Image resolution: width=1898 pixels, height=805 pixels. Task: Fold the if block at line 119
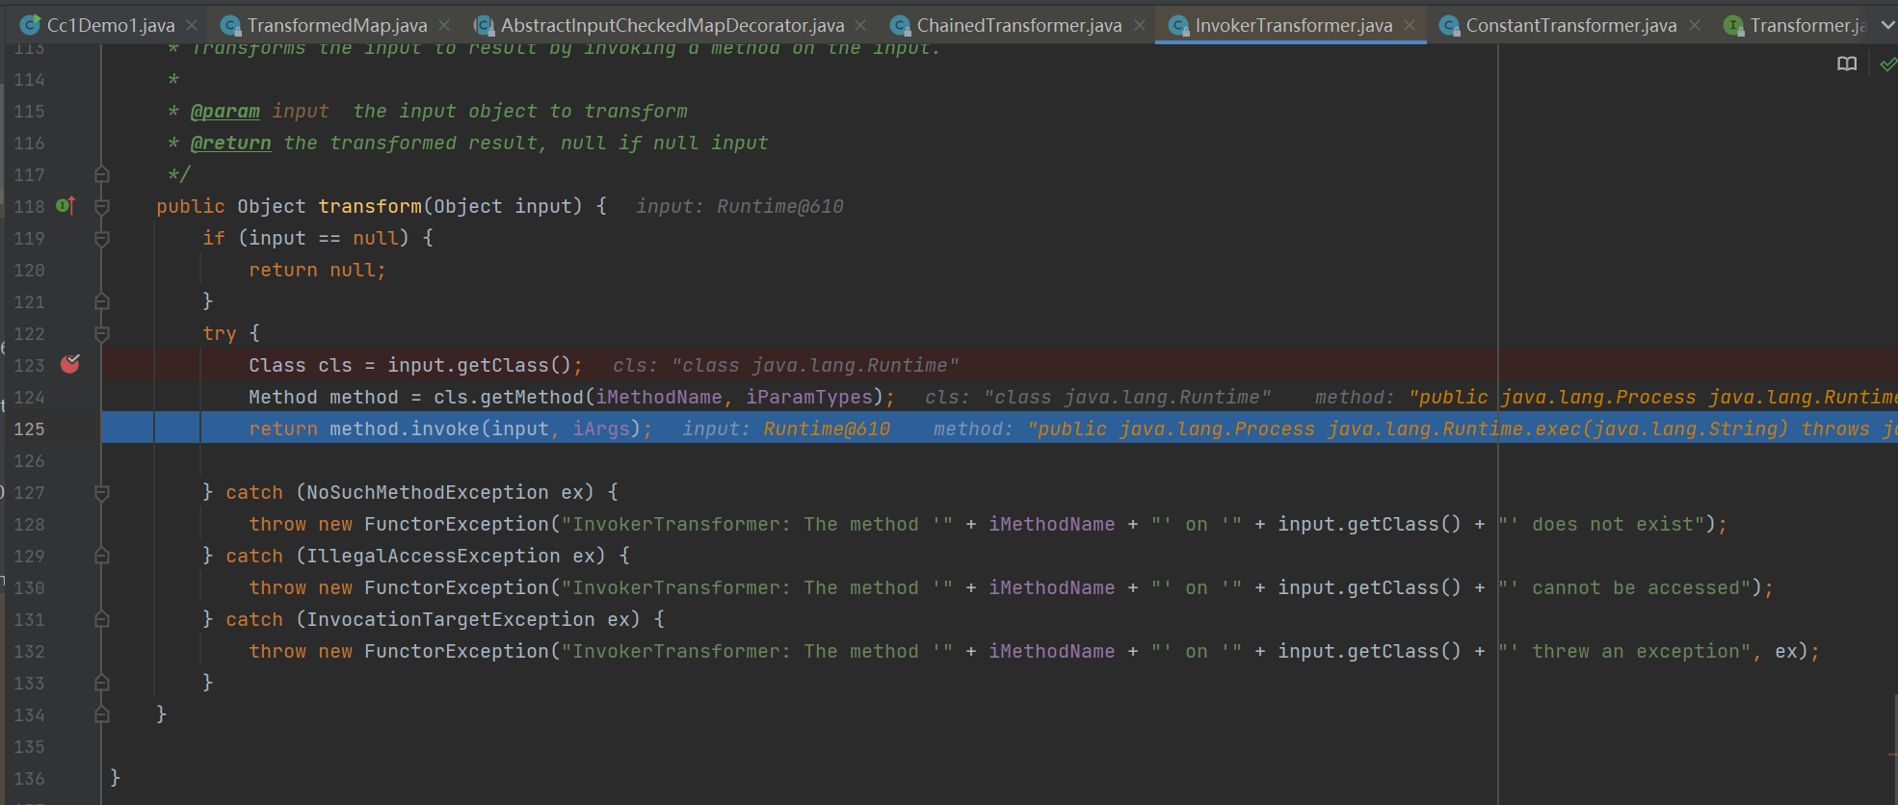click(x=101, y=238)
